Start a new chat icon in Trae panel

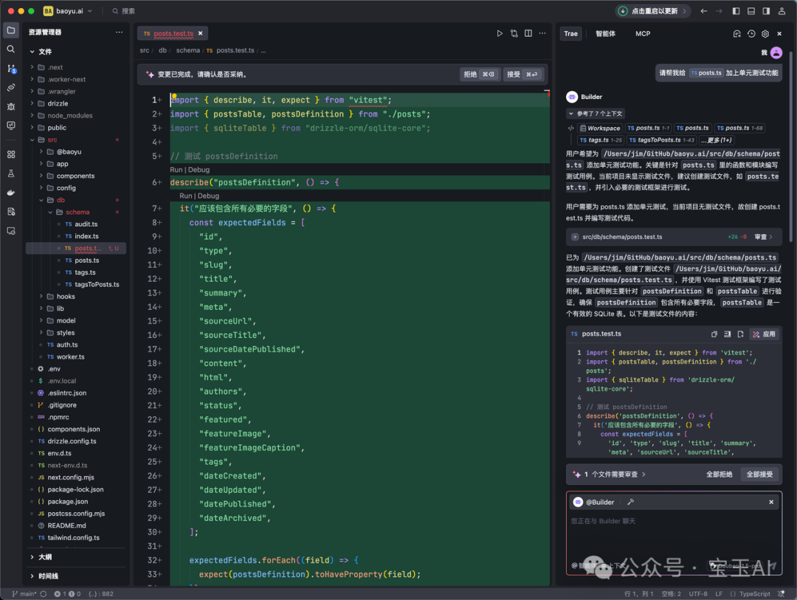pyautogui.click(x=737, y=33)
